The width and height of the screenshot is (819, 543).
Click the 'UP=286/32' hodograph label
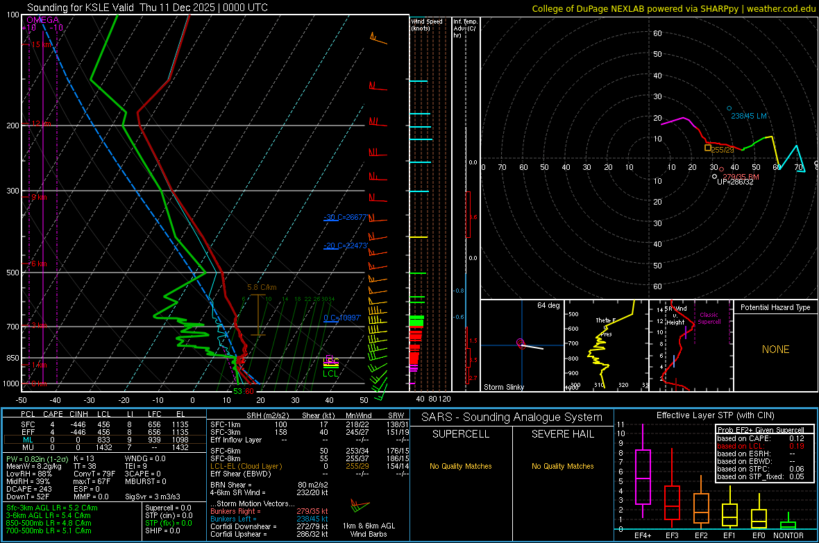pyautogui.click(x=735, y=182)
